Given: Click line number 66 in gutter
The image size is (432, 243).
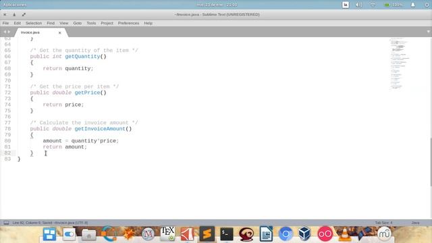Looking at the screenshot, I should [7, 57].
